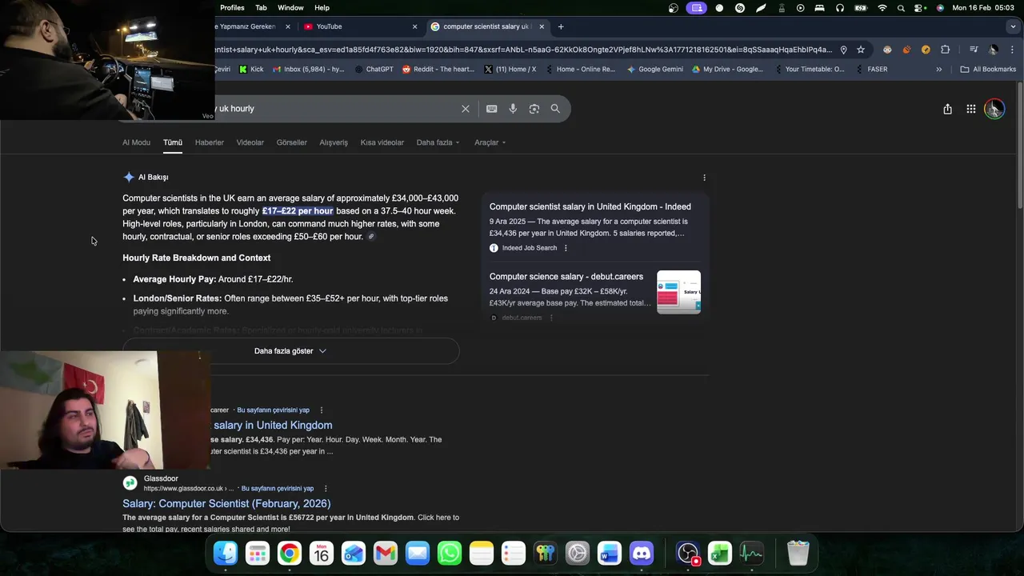The height and width of the screenshot is (576, 1024).
Task: Open Indeed Job Search source options
Action: (566, 248)
